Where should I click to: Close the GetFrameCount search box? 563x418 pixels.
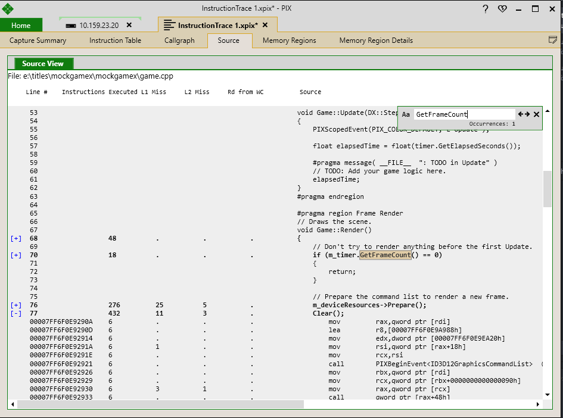click(x=536, y=114)
